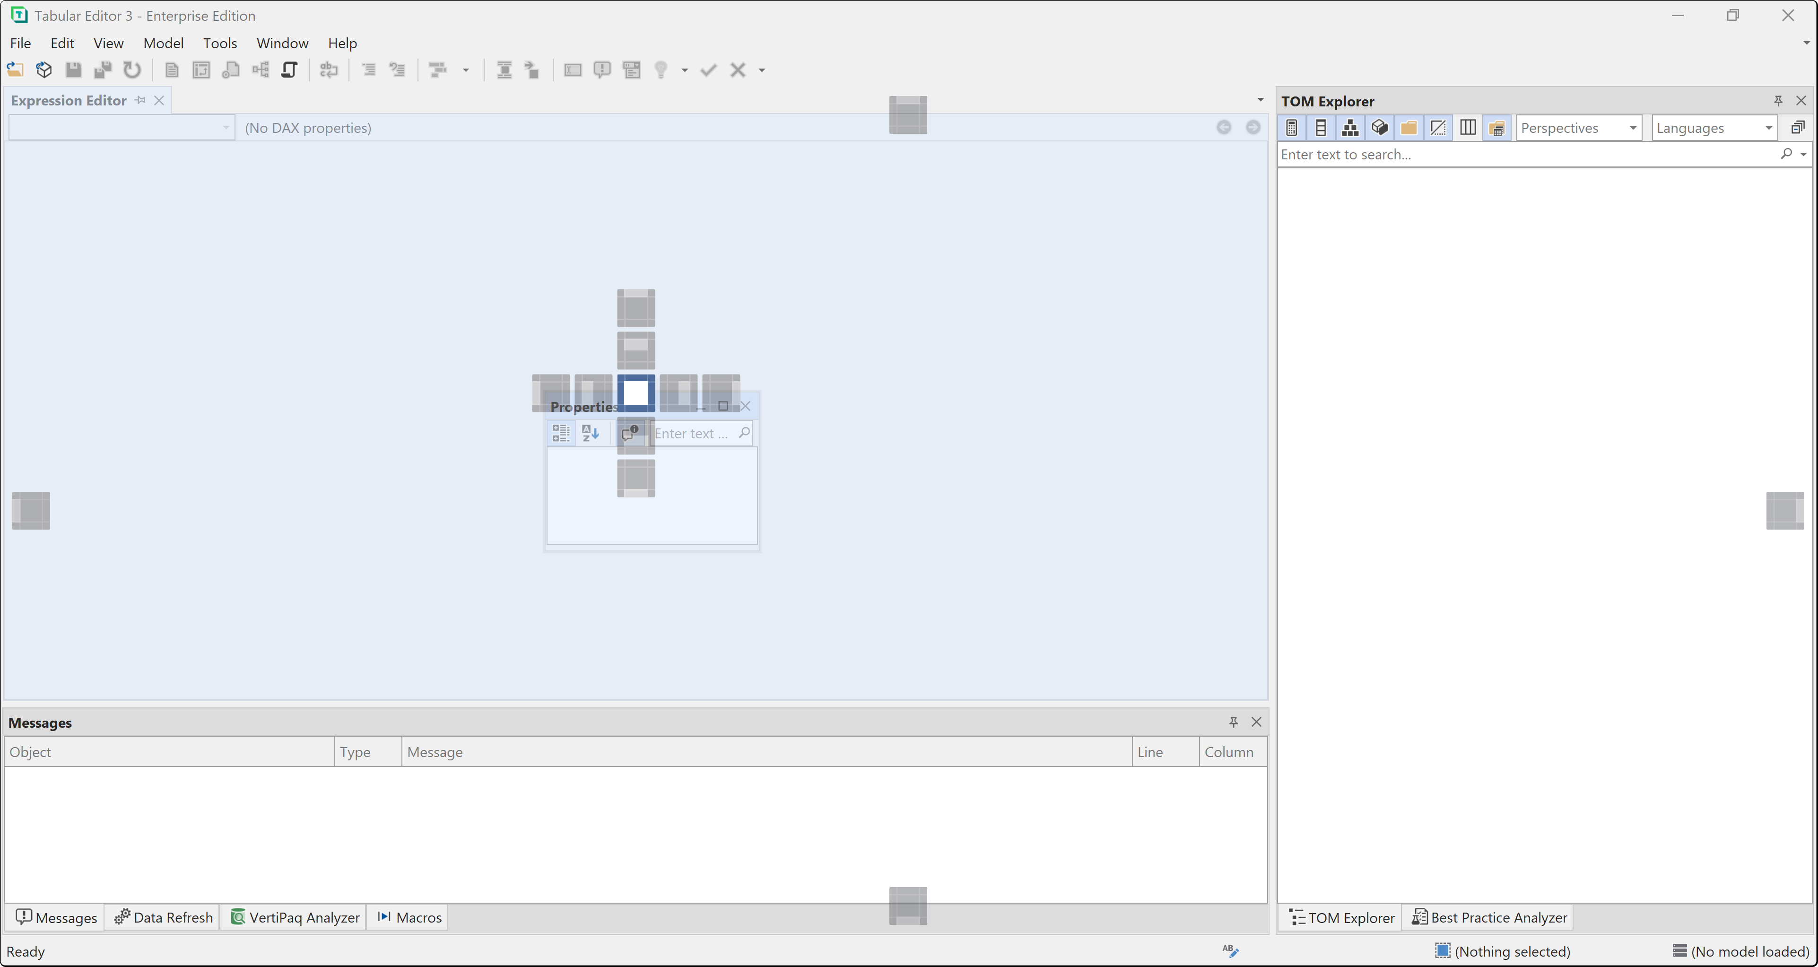The image size is (1818, 967).
Task: Toggle show partitions cube icon
Action: [x=1380, y=128]
